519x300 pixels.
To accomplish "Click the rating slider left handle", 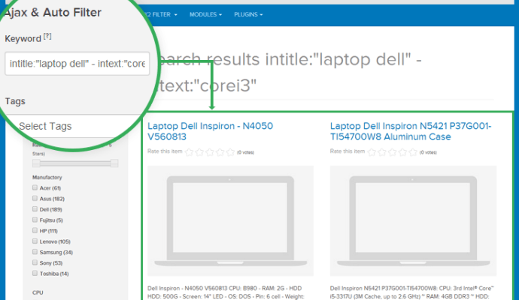I will coord(36,163).
